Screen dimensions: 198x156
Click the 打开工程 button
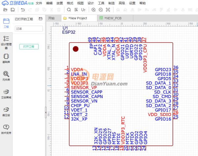(x=29, y=47)
